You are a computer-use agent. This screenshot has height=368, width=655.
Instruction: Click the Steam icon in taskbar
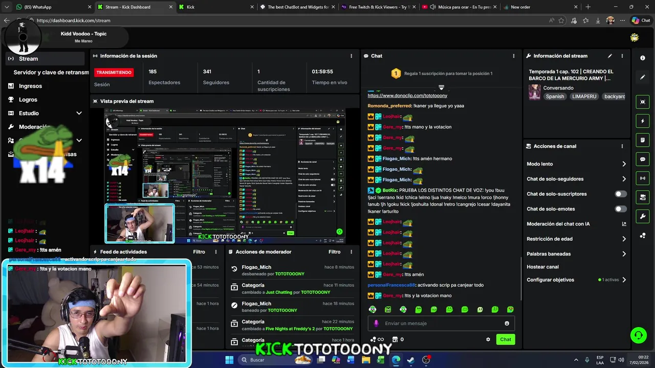pos(410,360)
